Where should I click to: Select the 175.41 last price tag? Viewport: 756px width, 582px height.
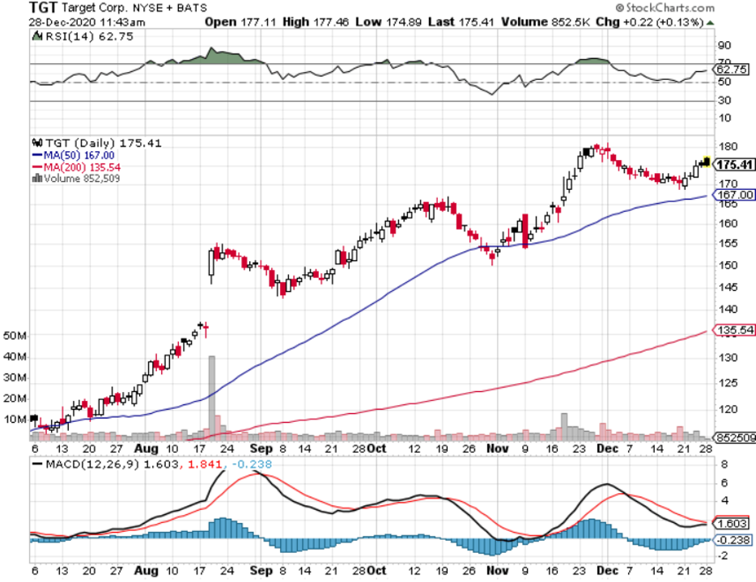tap(735, 165)
